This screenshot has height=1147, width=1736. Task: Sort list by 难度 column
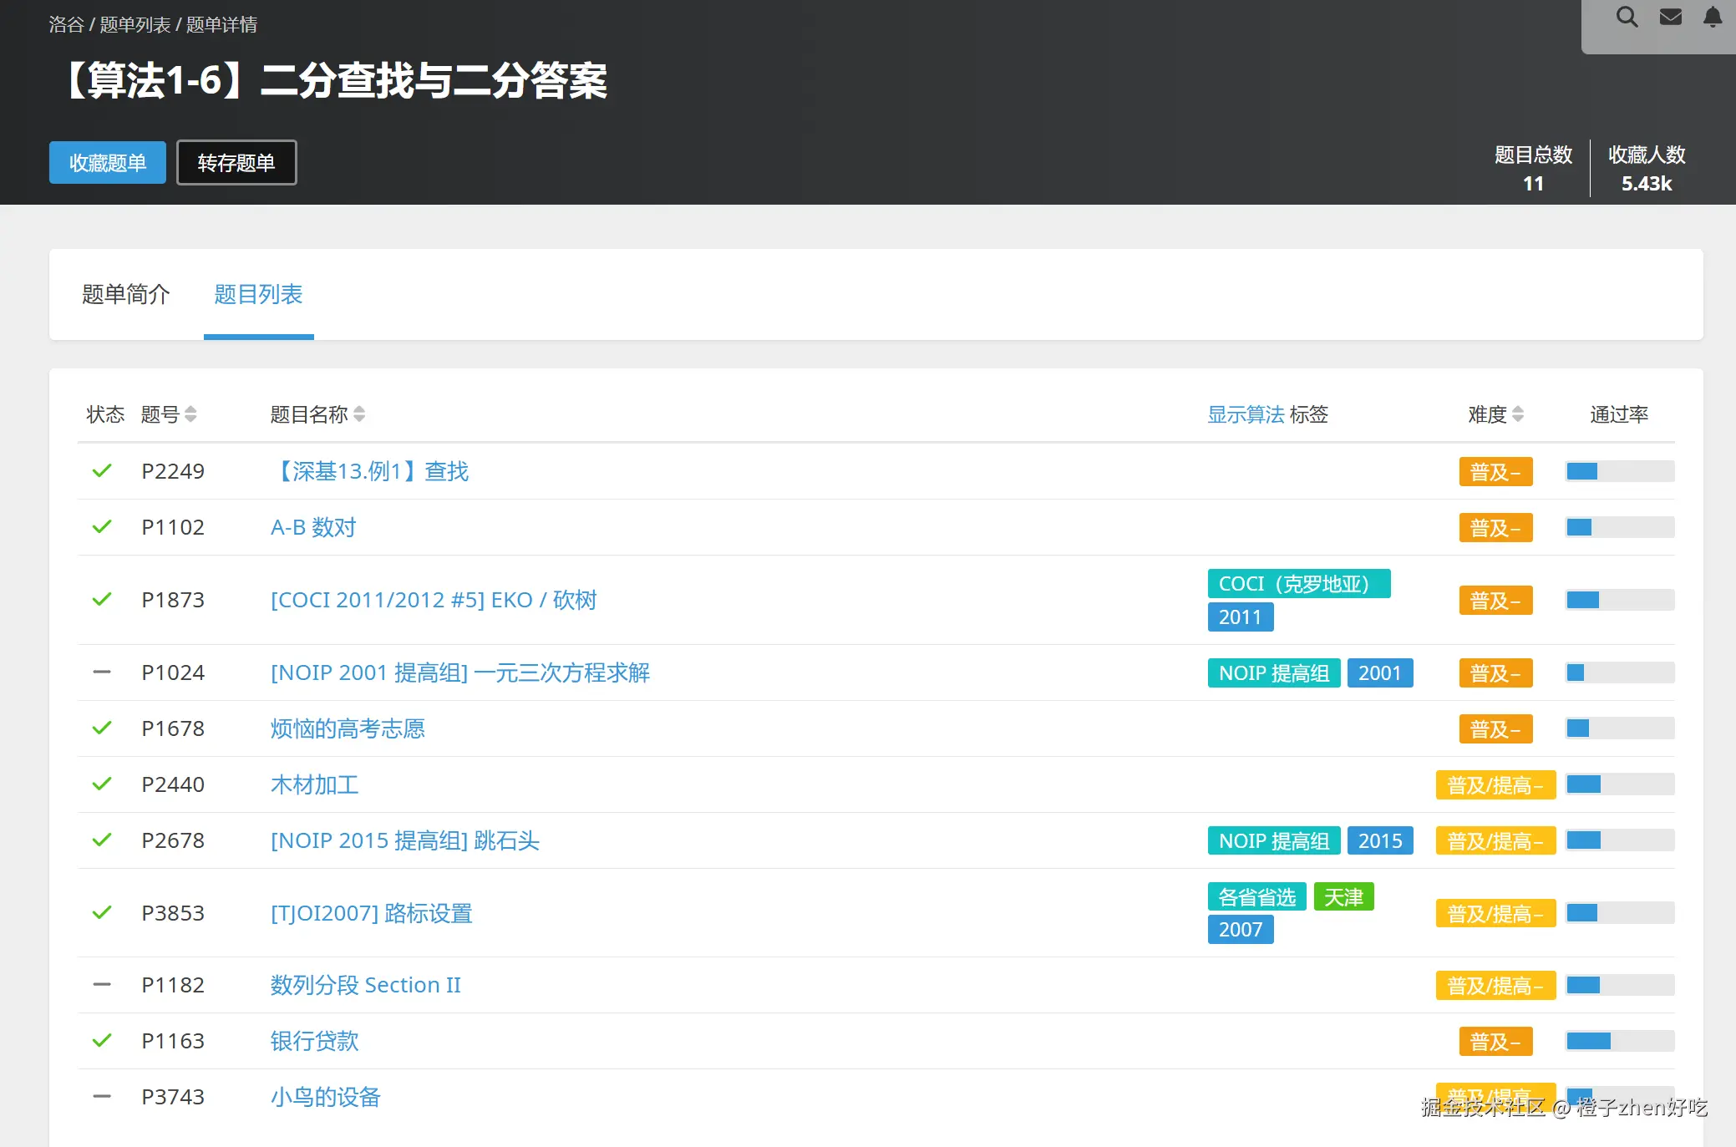tap(1518, 414)
